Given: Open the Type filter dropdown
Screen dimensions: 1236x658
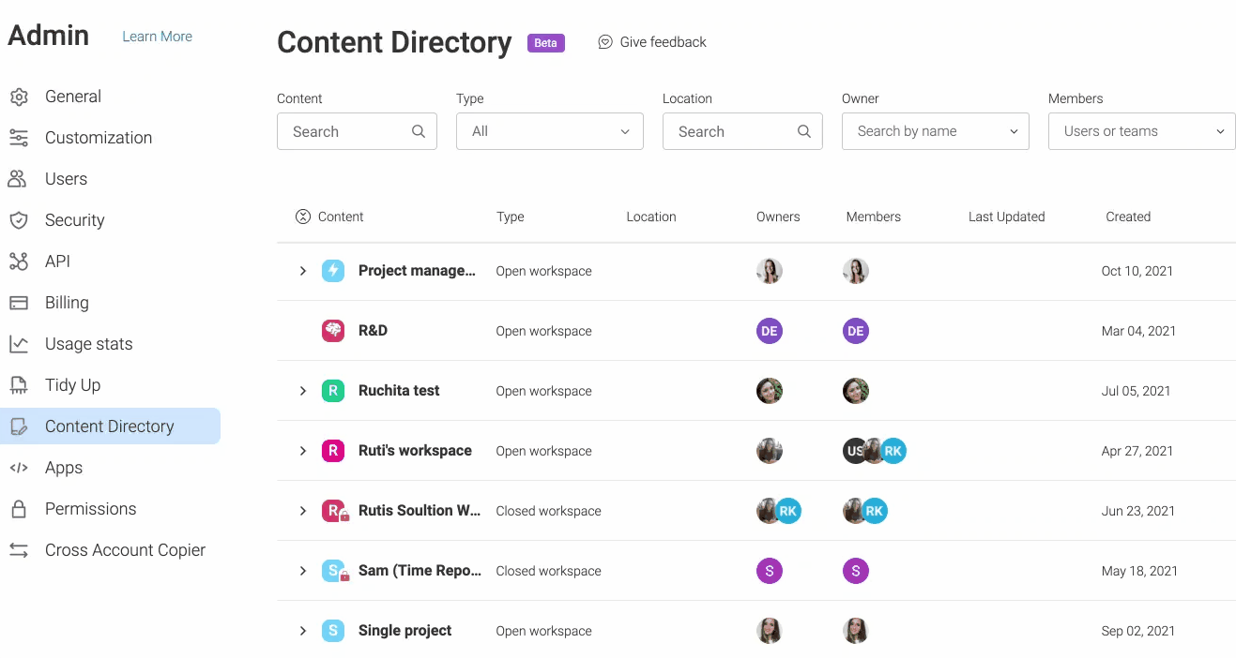Looking at the screenshot, I should click(x=550, y=131).
